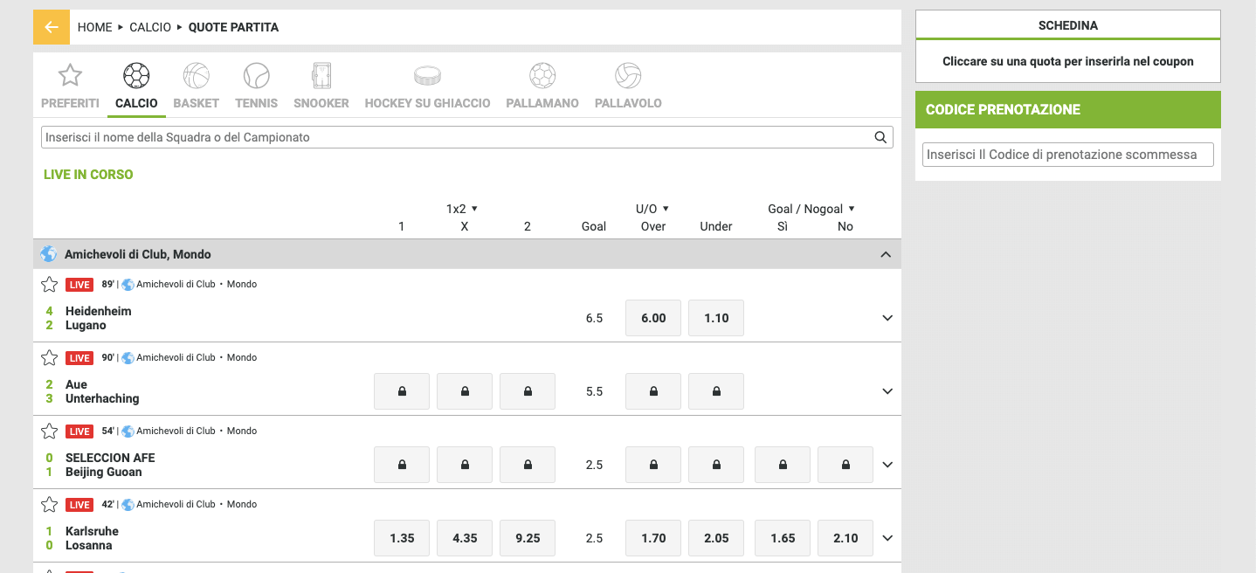
Task: Select the Tennis sport icon
Action: tap(256, 75)
